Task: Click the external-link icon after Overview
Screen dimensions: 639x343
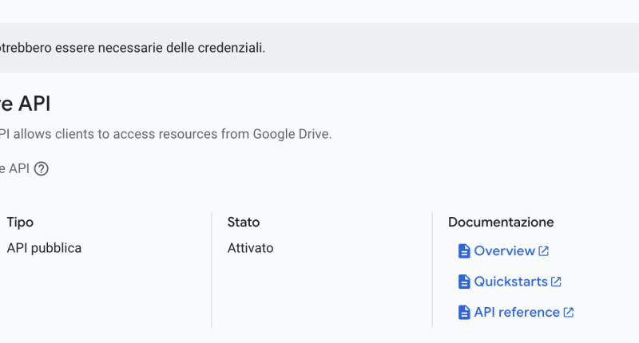Action: 544,251
